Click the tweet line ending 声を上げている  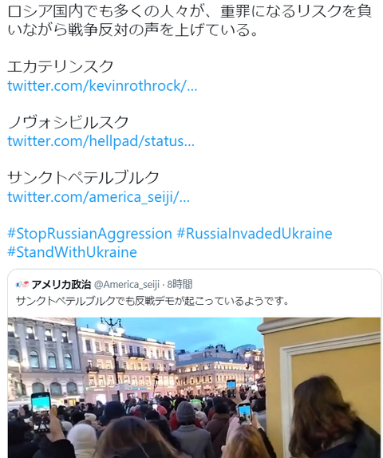133,30
